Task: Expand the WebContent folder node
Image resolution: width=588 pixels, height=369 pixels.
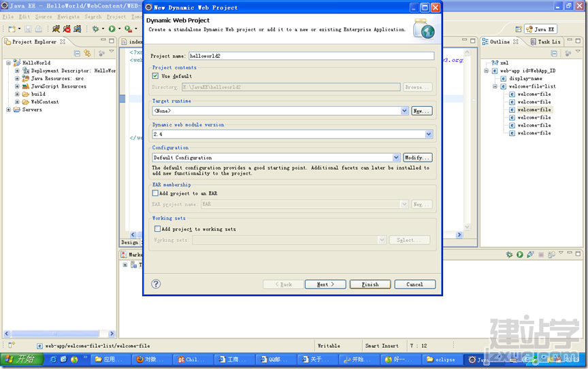Action: tap(17, 101)
